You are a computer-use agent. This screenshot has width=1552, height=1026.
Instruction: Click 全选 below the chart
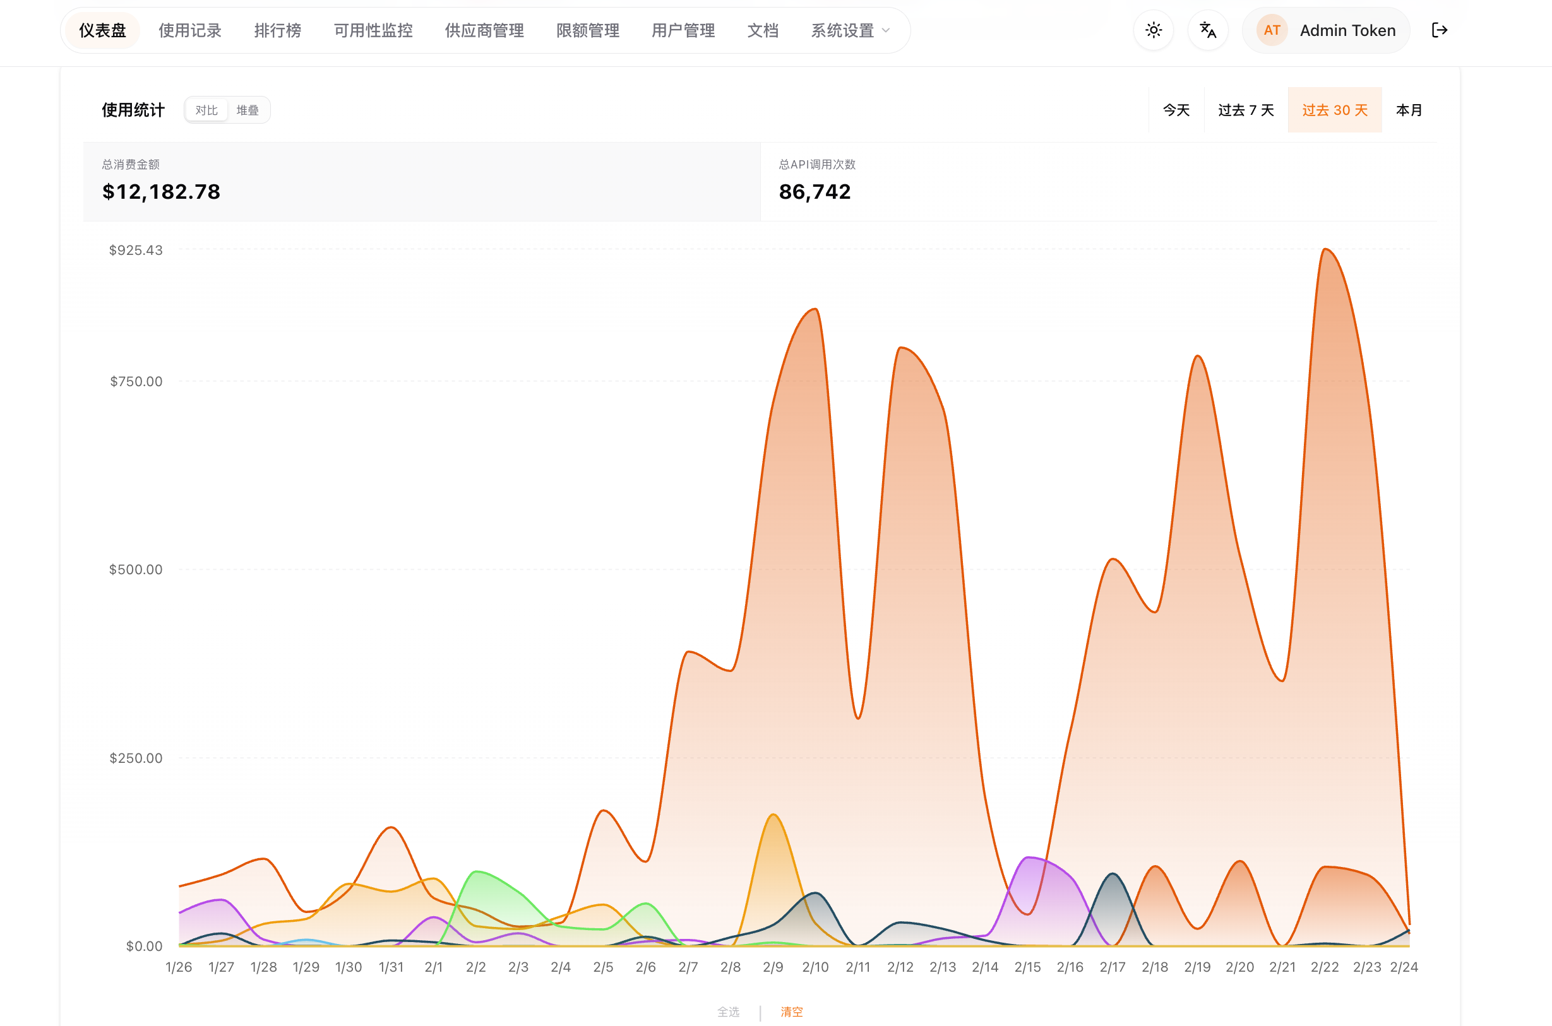tap(728, 1011)
